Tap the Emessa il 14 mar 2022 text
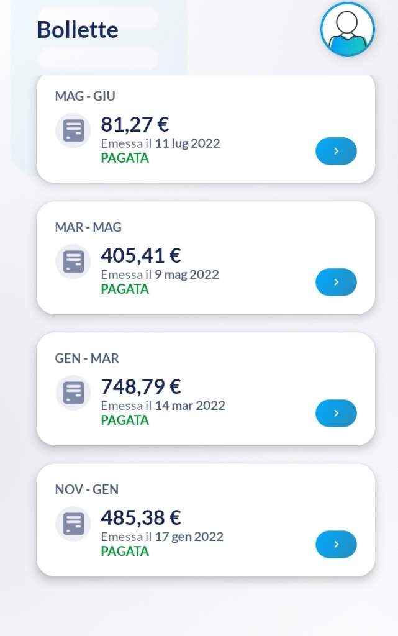The height and width of the screenshot is (636, 398). (x=163, y=406)
